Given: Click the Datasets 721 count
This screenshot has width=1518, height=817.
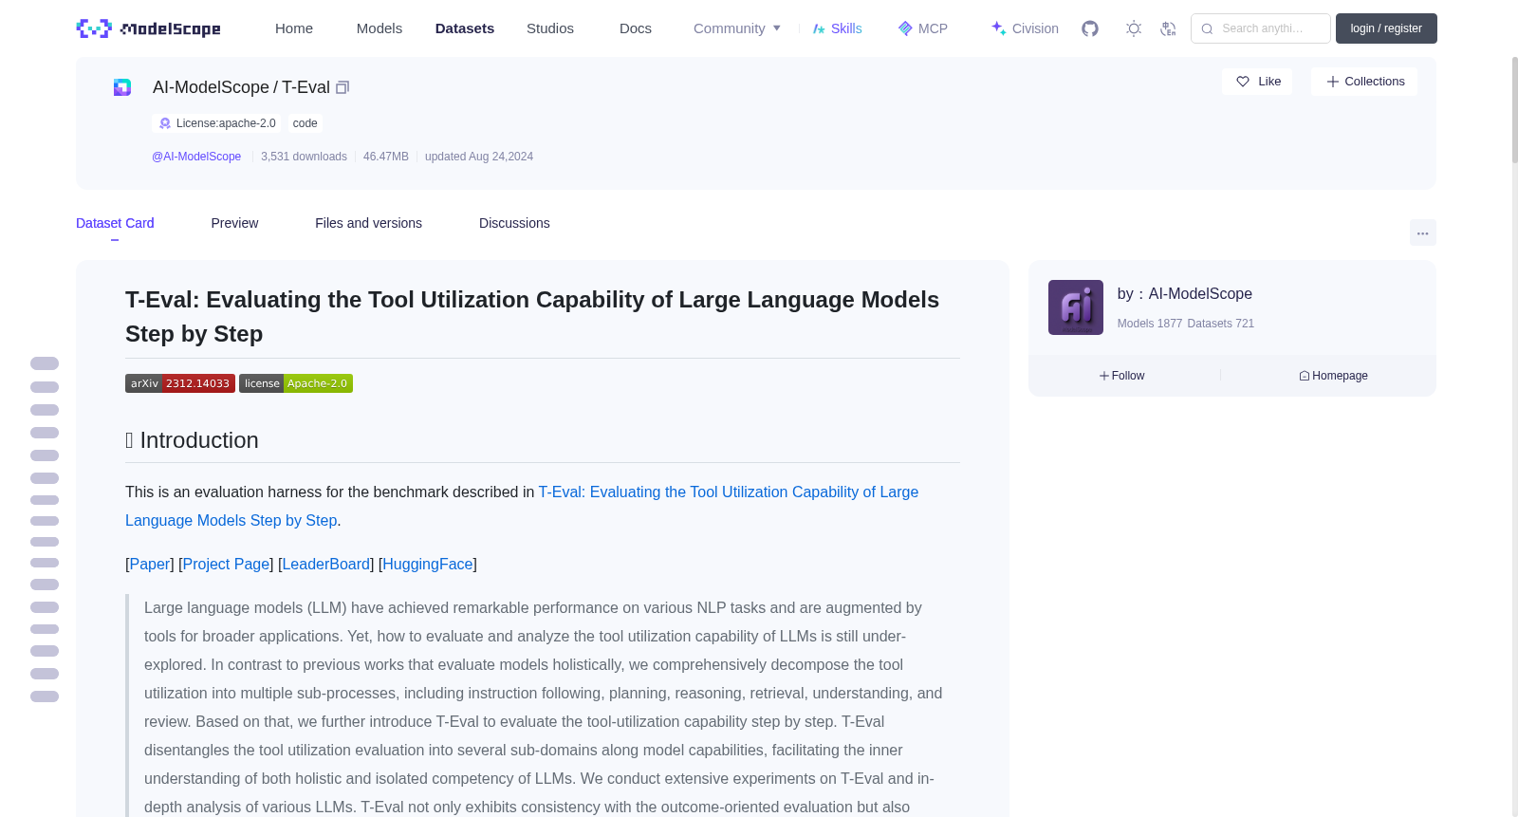Looking at the screenshot, I should coord(1221,324).
